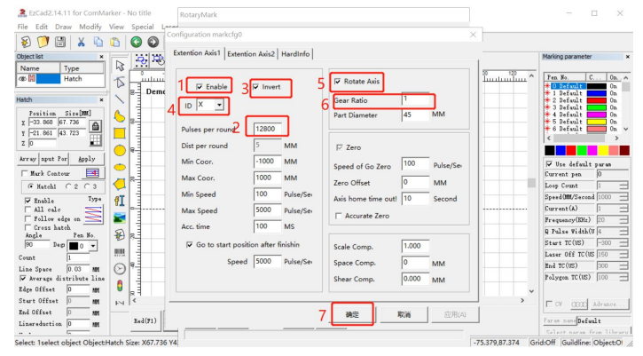The width and height of the screenshot is (643, 356).
Task: Toggle the Rotate Axis checkbox
Action: [x=338, y=82]
